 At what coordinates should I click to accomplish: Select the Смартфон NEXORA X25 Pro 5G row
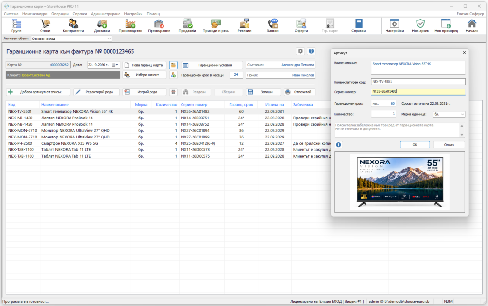tap(168, 143)
